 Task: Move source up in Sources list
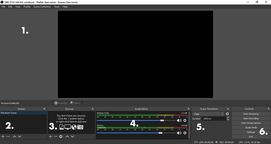pos(67,137)
